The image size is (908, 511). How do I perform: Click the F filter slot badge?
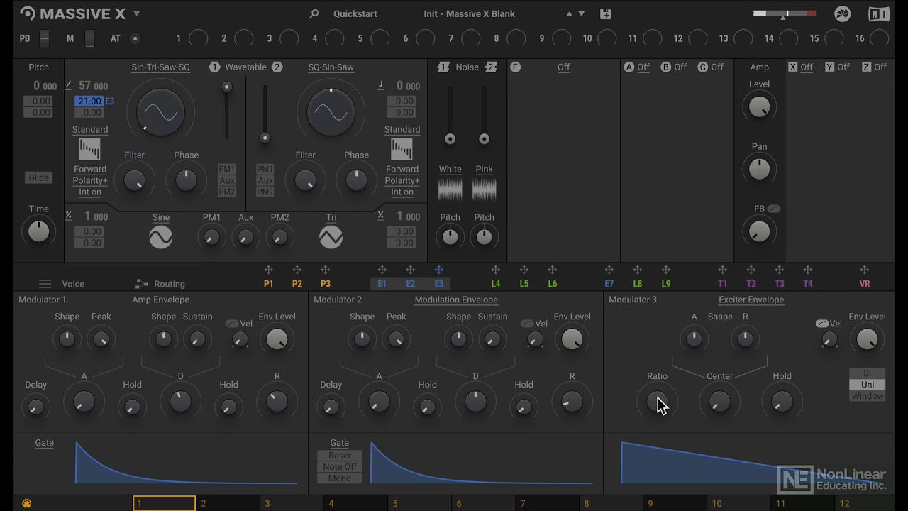[x=516, y=67]
